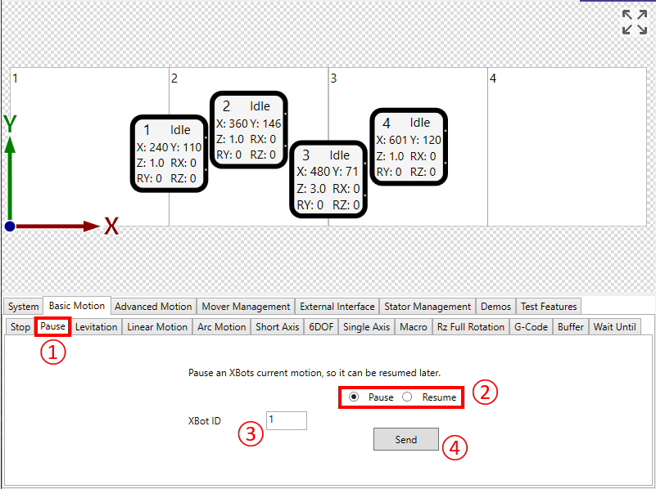The height and width of the screenshot is (489, 656).
Task: Select XBot 3 mover in workspace
Action: [328, 178]
